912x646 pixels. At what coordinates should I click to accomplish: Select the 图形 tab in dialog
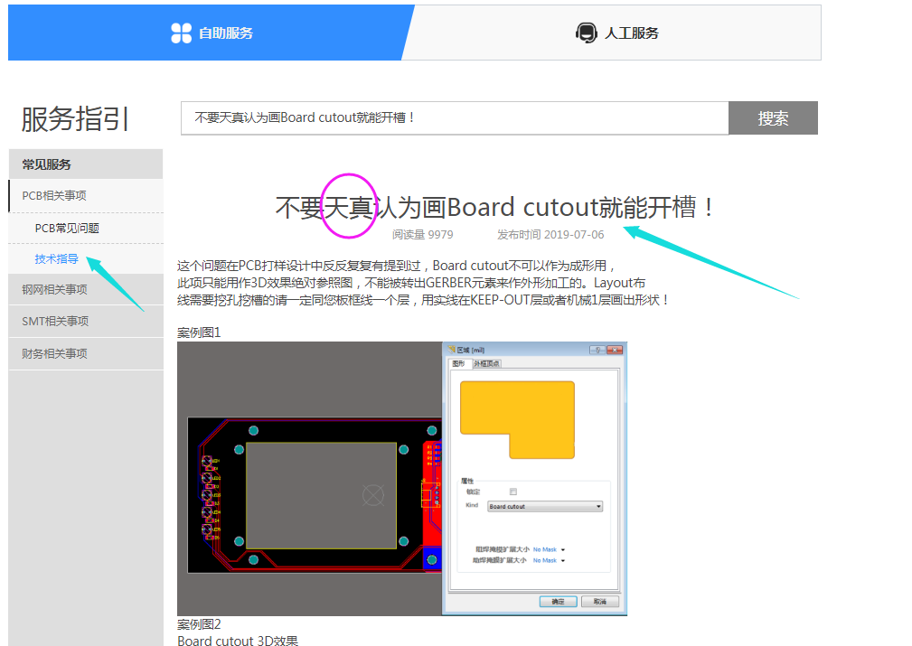(458, 364)
